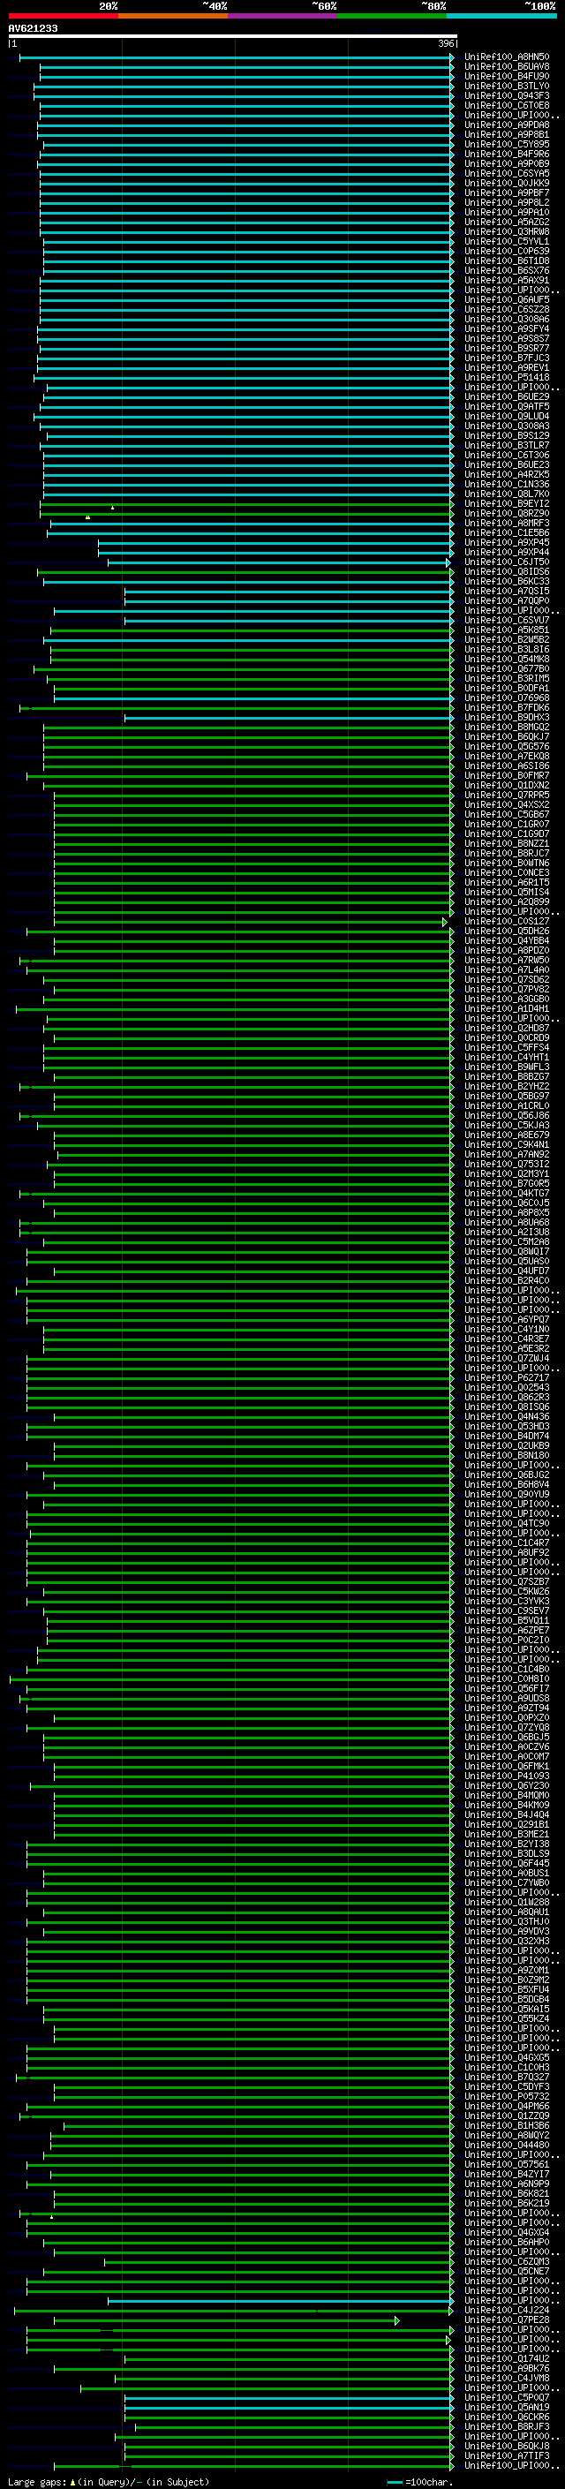Screen dimensions: 565x2489
Task: Click the green ~80% identity legend segment
Action: click(x=392, y=16)
